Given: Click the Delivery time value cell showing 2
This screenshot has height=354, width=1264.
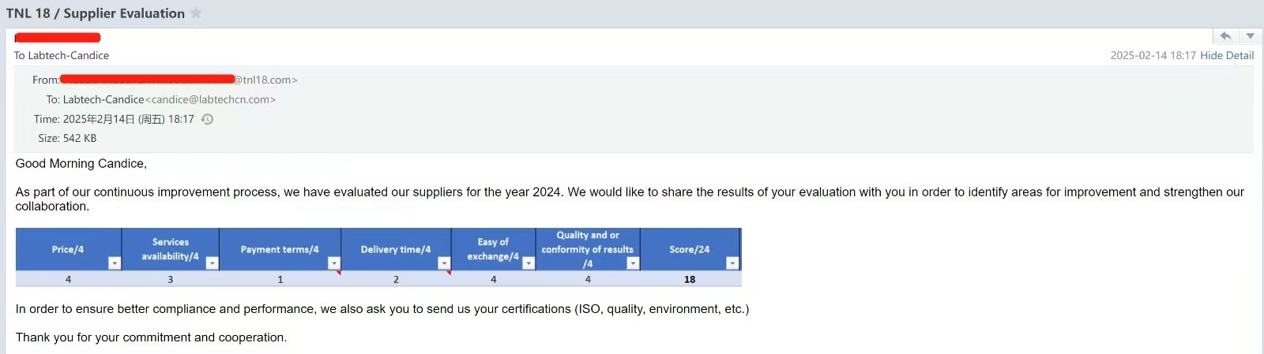Looking at the screenshot, I should [x=396, y=279].
